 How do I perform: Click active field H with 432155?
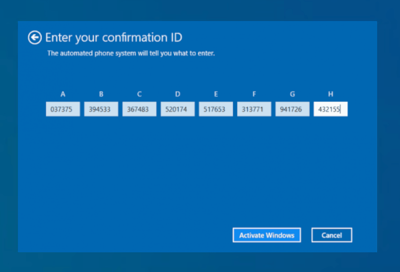331,109
